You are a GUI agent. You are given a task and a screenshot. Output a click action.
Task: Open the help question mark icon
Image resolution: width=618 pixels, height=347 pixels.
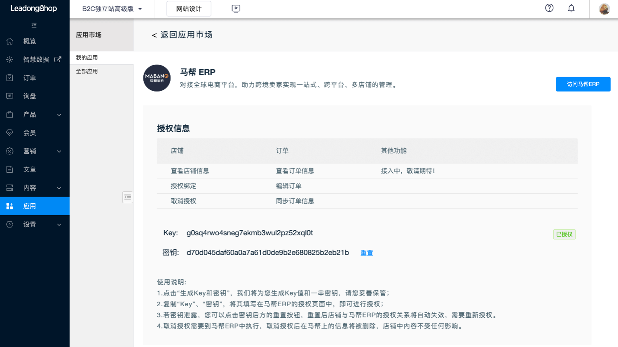(549, 8)
